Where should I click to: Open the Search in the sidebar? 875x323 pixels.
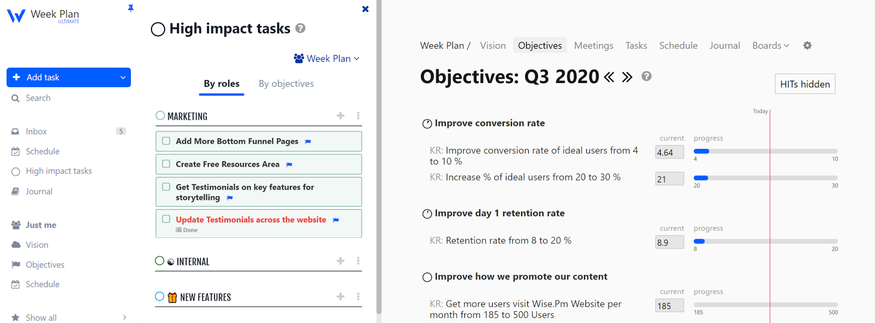38,98
